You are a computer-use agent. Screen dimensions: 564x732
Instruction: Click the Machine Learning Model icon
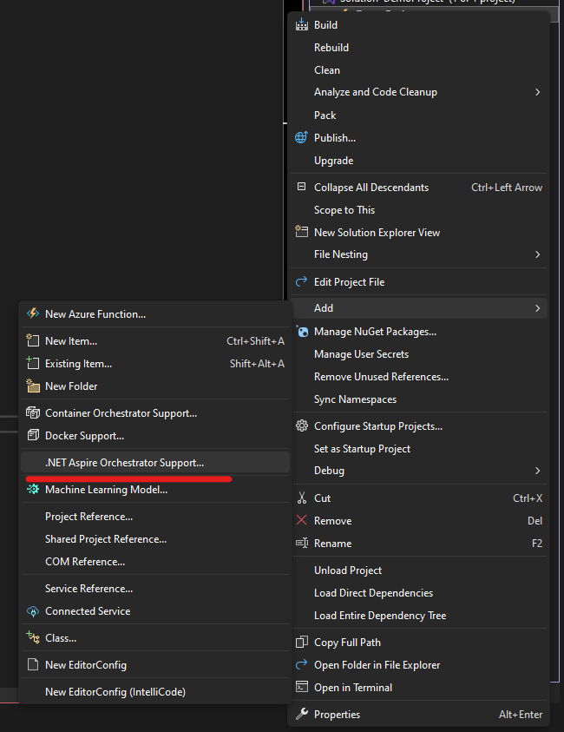[x=33, y=490]
